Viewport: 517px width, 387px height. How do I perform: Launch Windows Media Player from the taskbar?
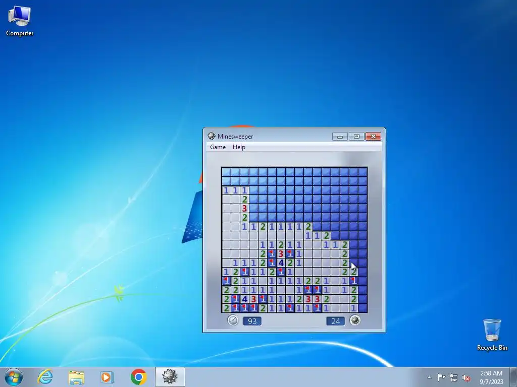107,377
